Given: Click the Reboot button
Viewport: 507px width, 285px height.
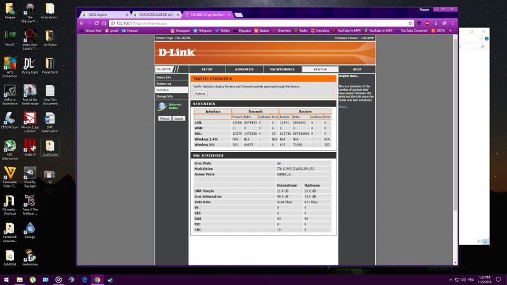Looking at the screenshot, I should pos(164,118).
